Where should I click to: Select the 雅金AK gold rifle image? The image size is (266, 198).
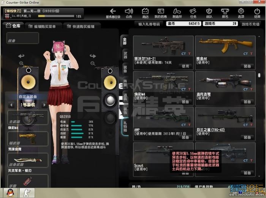coord(225,46)
